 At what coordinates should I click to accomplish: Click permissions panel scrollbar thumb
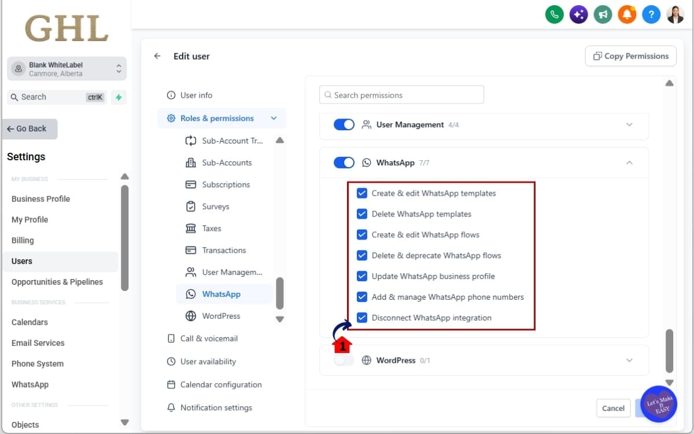[x=669, y=351]
